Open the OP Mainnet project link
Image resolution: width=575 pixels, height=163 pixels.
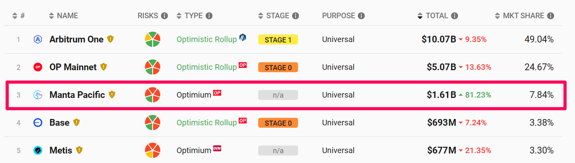click(x=73, y=67)
